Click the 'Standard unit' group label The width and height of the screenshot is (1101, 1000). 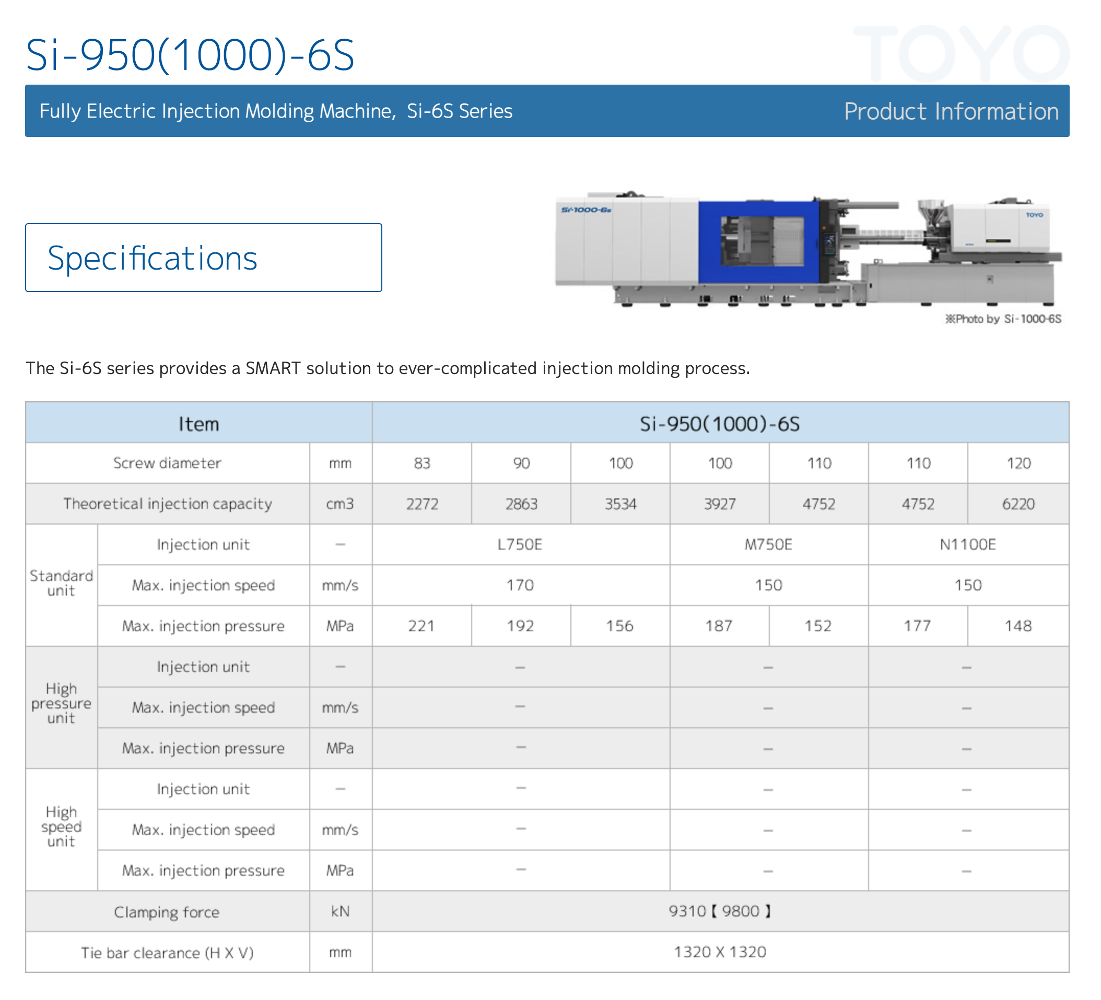(x=61, y=583)
